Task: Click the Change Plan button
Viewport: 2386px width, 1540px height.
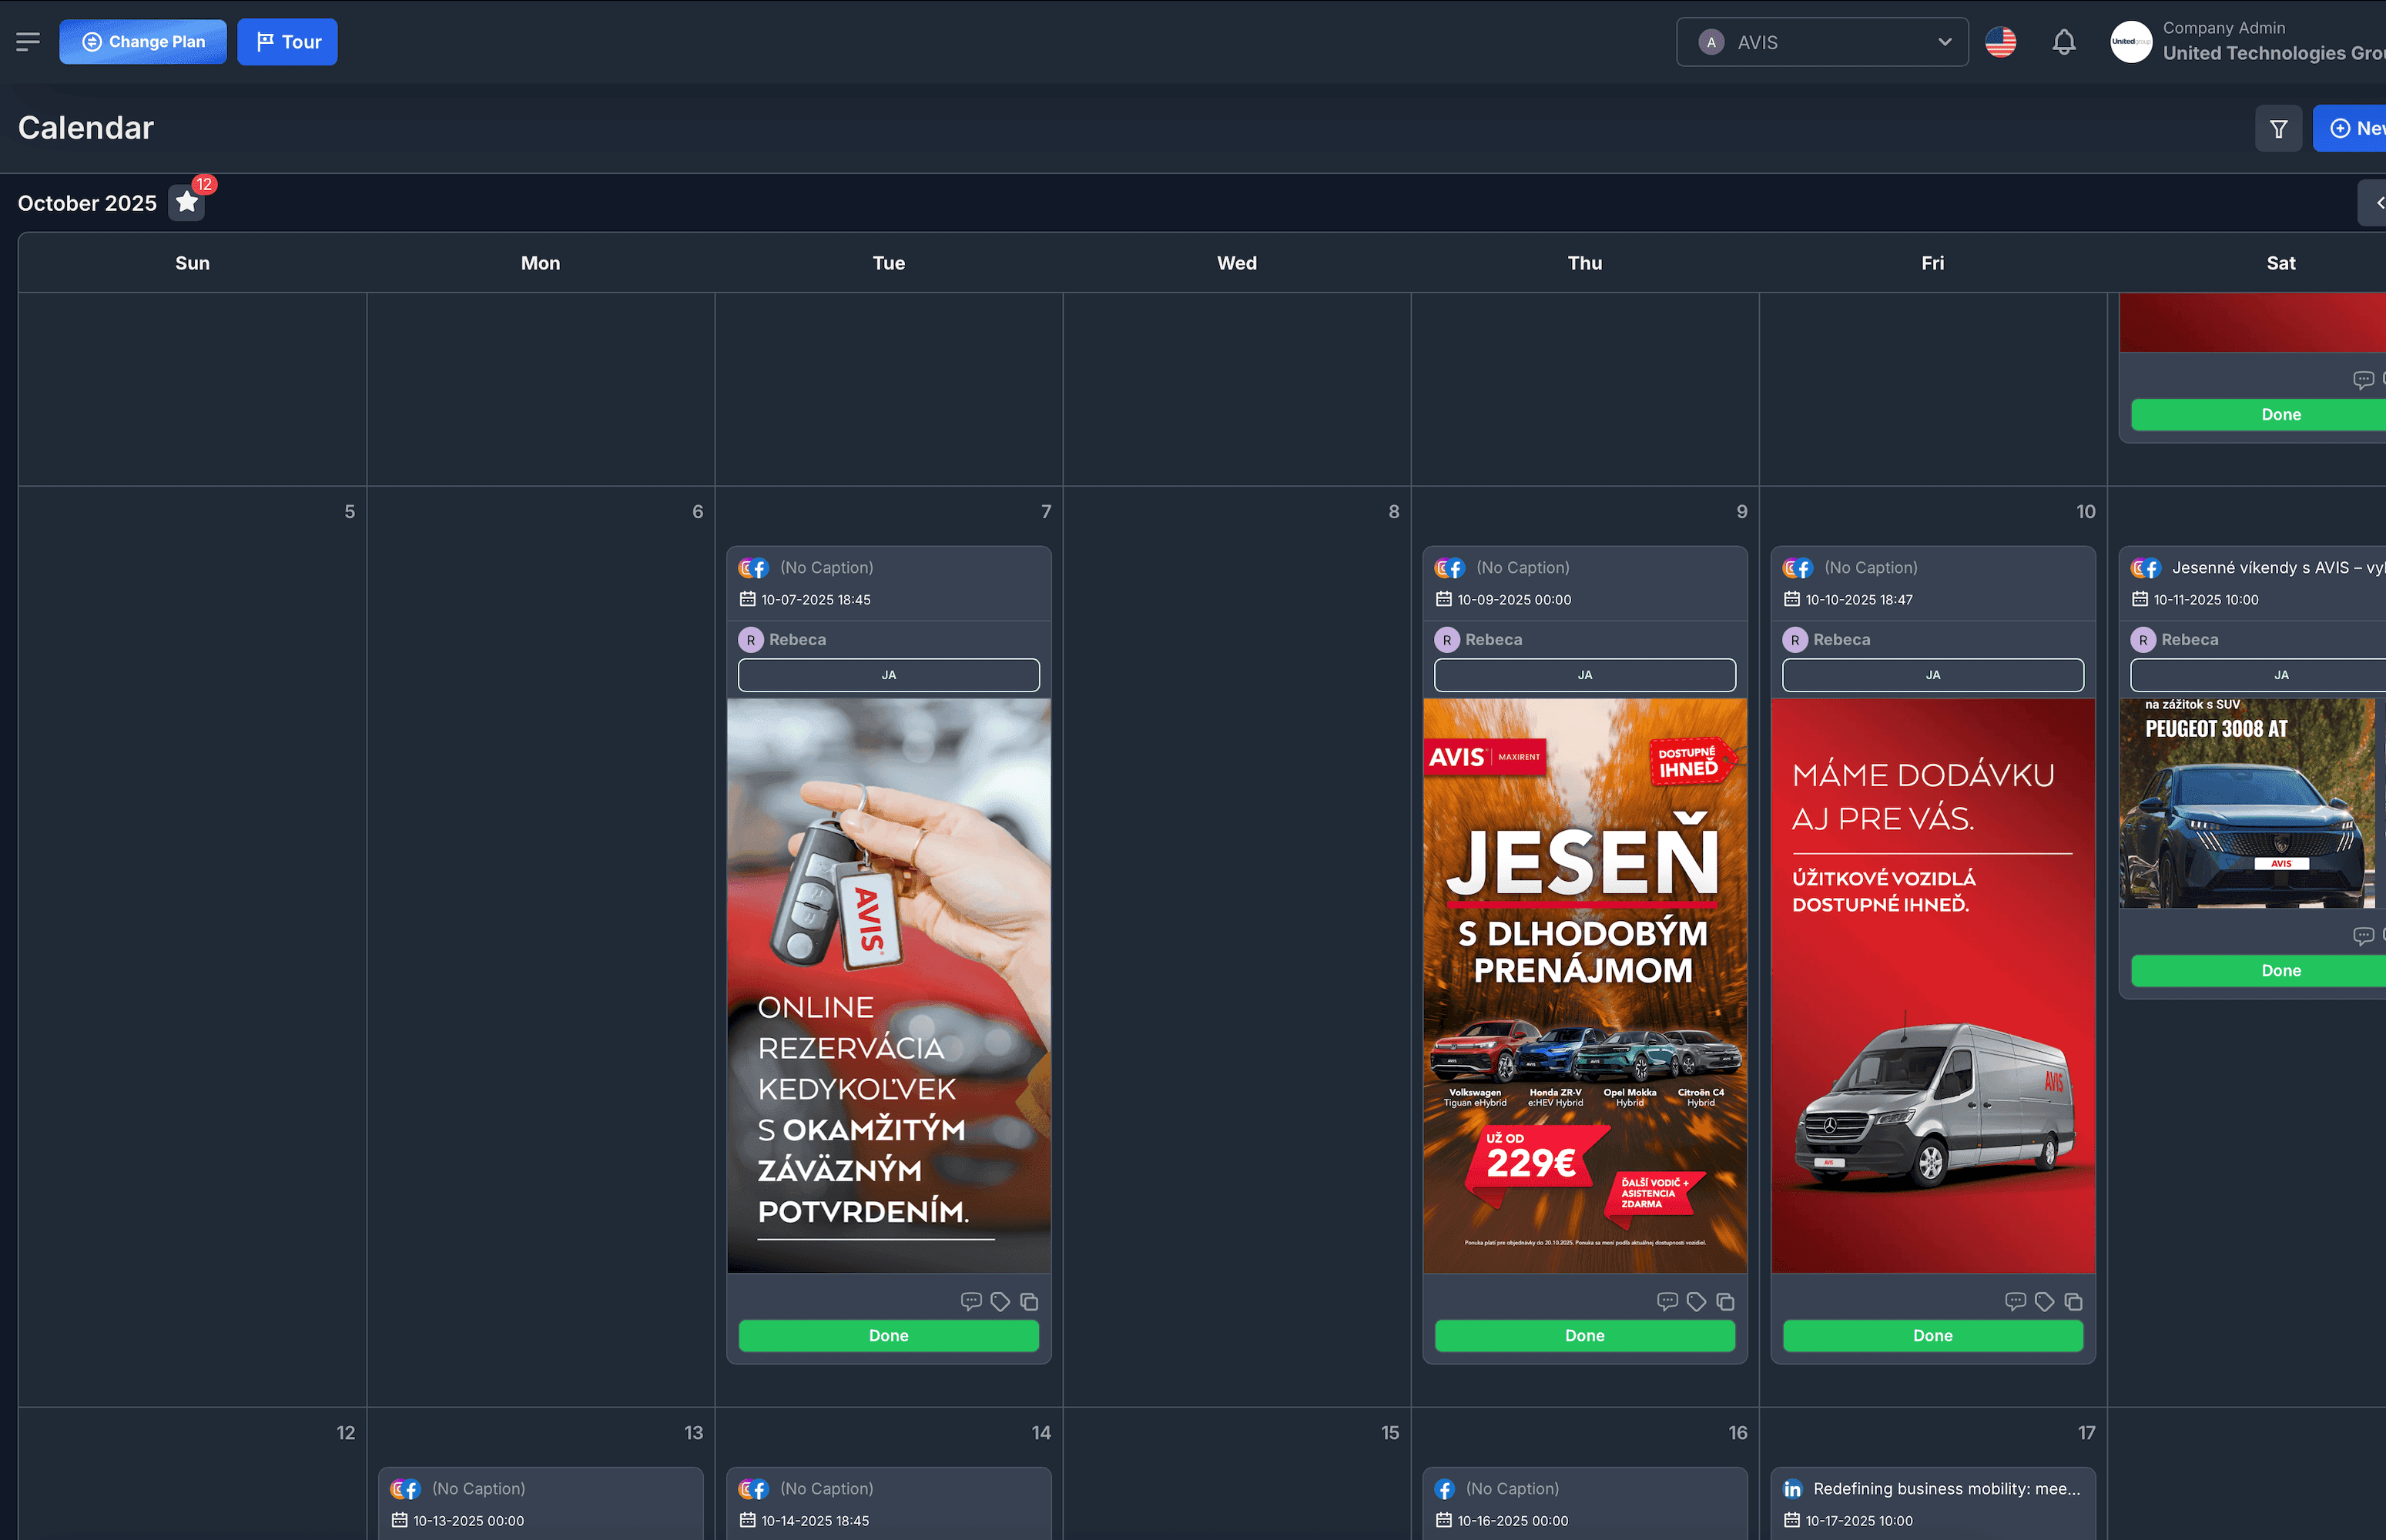Action: [x=143, y=42]
